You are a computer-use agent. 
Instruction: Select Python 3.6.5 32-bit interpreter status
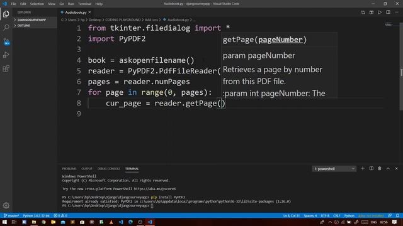(37, 215)
